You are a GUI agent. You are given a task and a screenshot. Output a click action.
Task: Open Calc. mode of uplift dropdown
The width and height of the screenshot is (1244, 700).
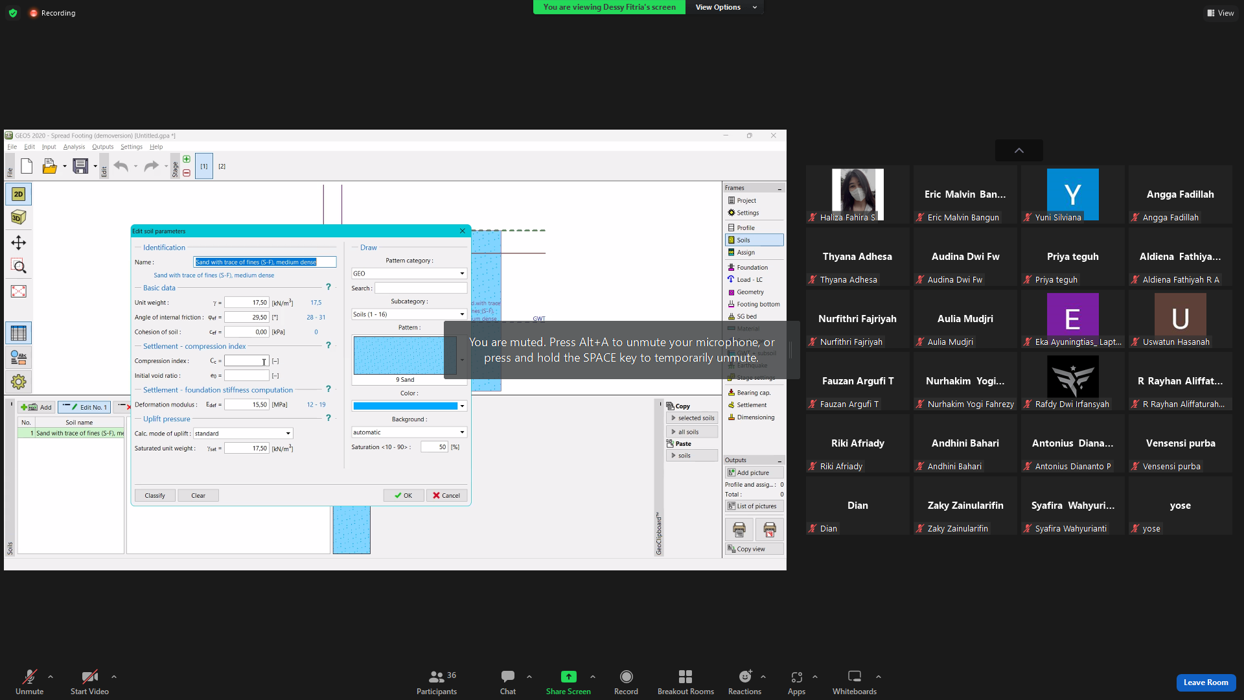[x=243, y=434]
